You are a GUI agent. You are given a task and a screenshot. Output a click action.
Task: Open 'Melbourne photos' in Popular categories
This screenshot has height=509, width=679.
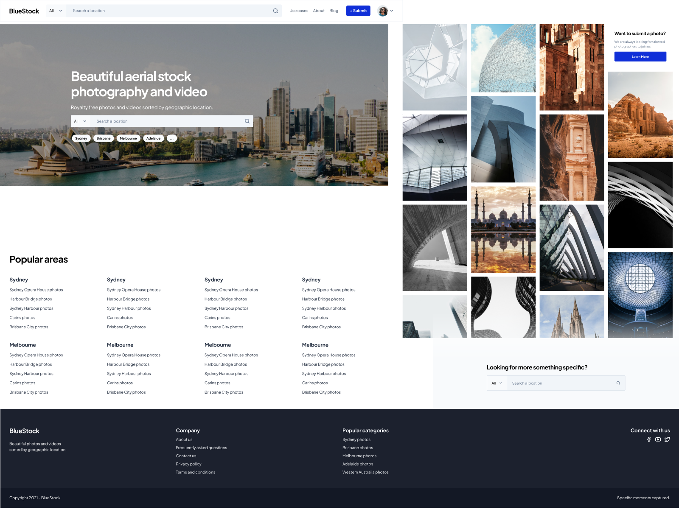tap(359, 456)
